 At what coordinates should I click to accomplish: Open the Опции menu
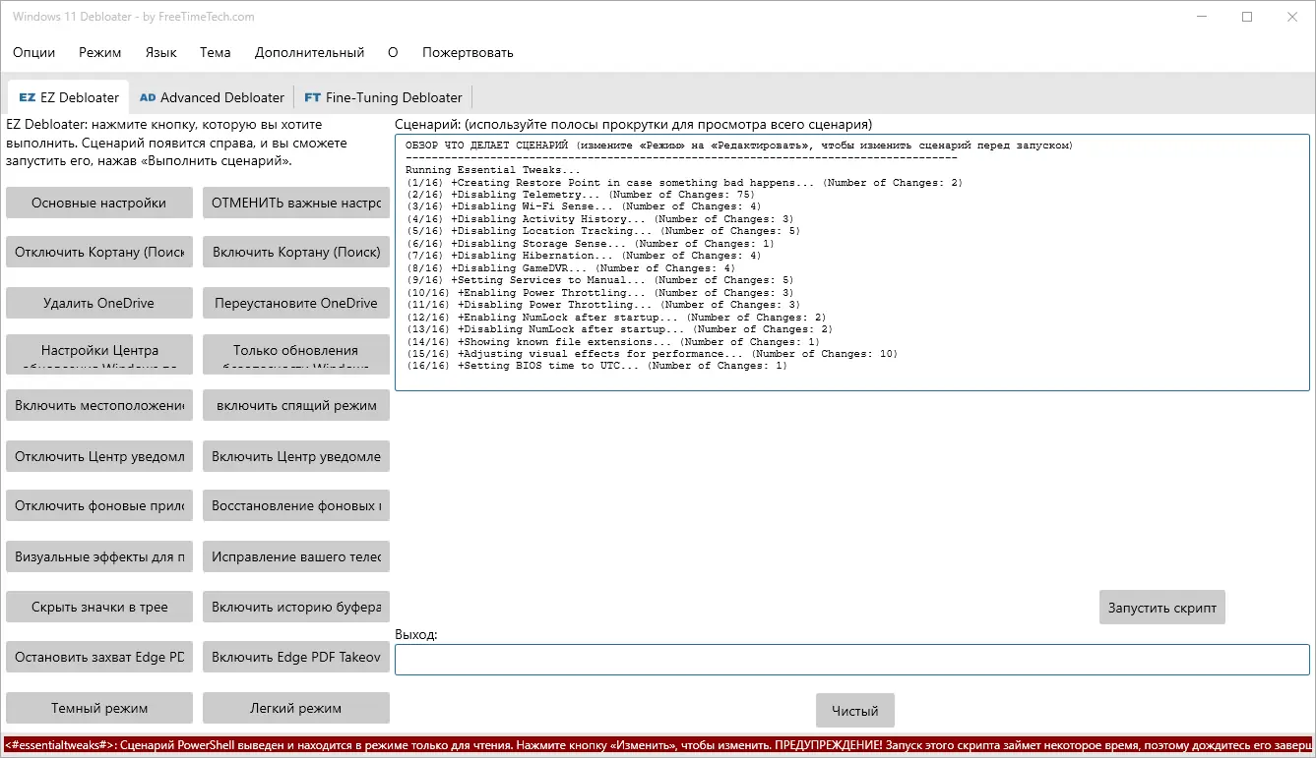(33, 52)
